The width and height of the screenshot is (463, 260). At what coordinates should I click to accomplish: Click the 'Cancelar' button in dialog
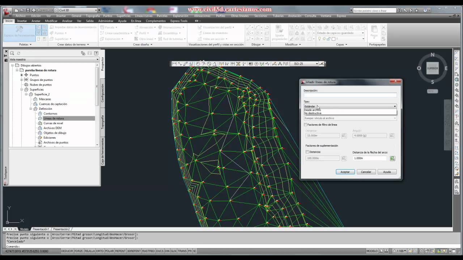(366, 172)
